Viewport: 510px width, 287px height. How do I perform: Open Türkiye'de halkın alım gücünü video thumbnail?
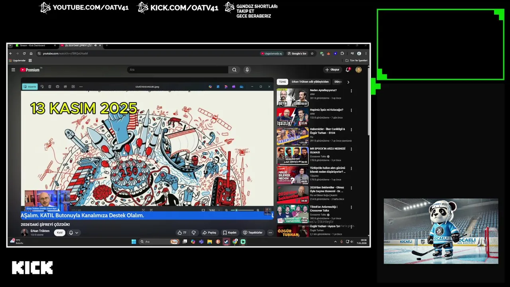[292, 175]
